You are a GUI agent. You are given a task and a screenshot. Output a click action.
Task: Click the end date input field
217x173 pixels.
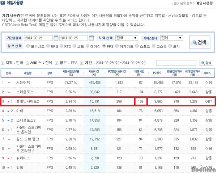[73, 38]
